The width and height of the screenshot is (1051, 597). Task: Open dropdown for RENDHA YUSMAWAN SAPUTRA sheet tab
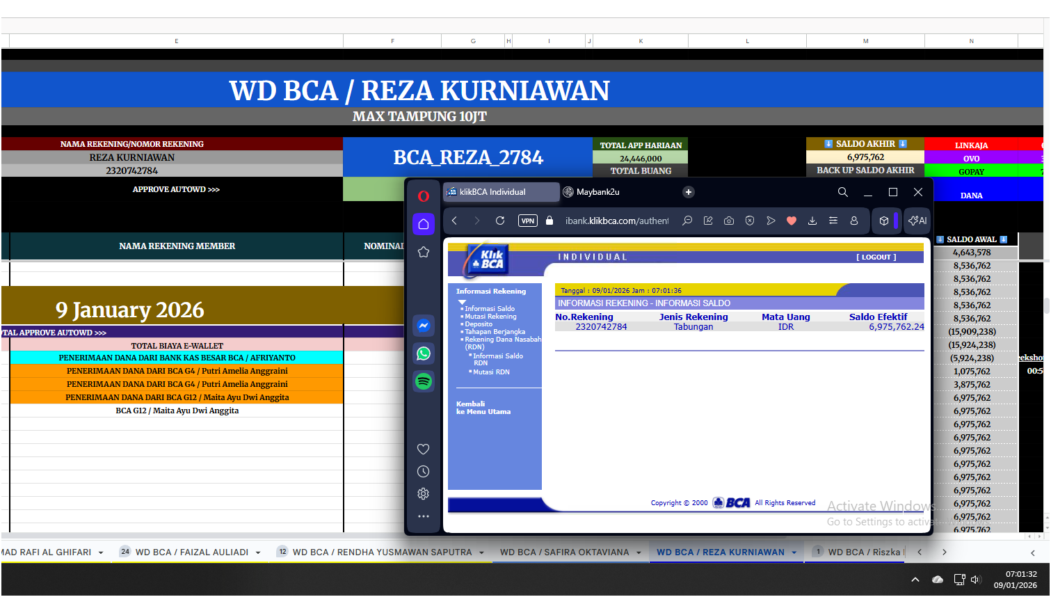[x=481, y=553]
